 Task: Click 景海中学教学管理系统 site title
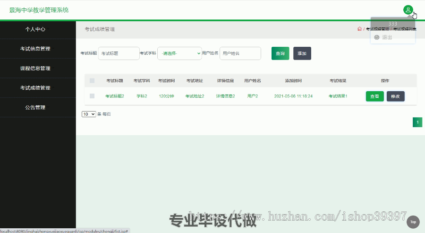click(39, 10)
